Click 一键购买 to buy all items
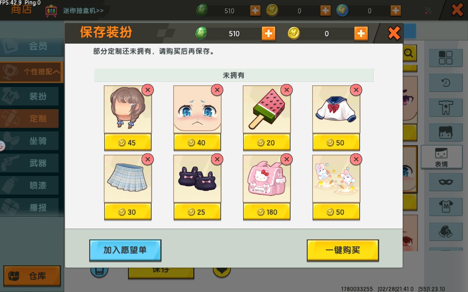 pos(343,250)
